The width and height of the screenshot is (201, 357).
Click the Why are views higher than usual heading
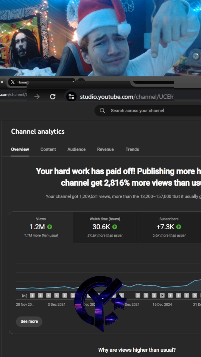point(137,350)
